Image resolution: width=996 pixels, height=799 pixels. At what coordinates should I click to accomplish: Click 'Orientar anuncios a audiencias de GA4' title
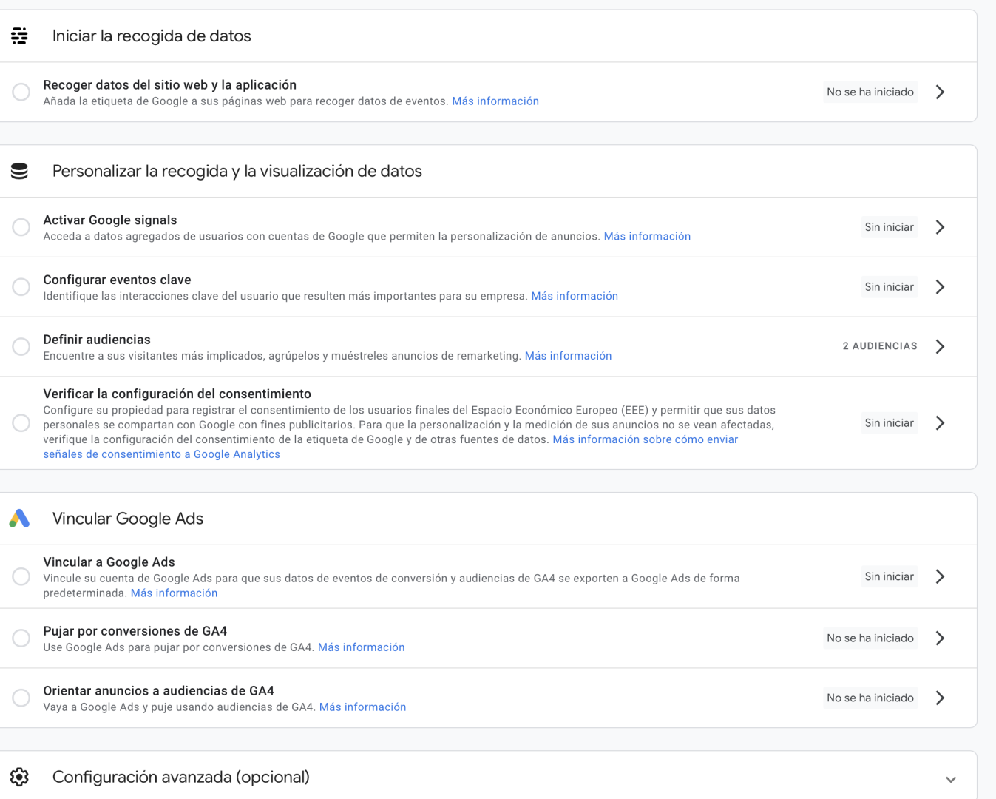[x=159, y=691]
